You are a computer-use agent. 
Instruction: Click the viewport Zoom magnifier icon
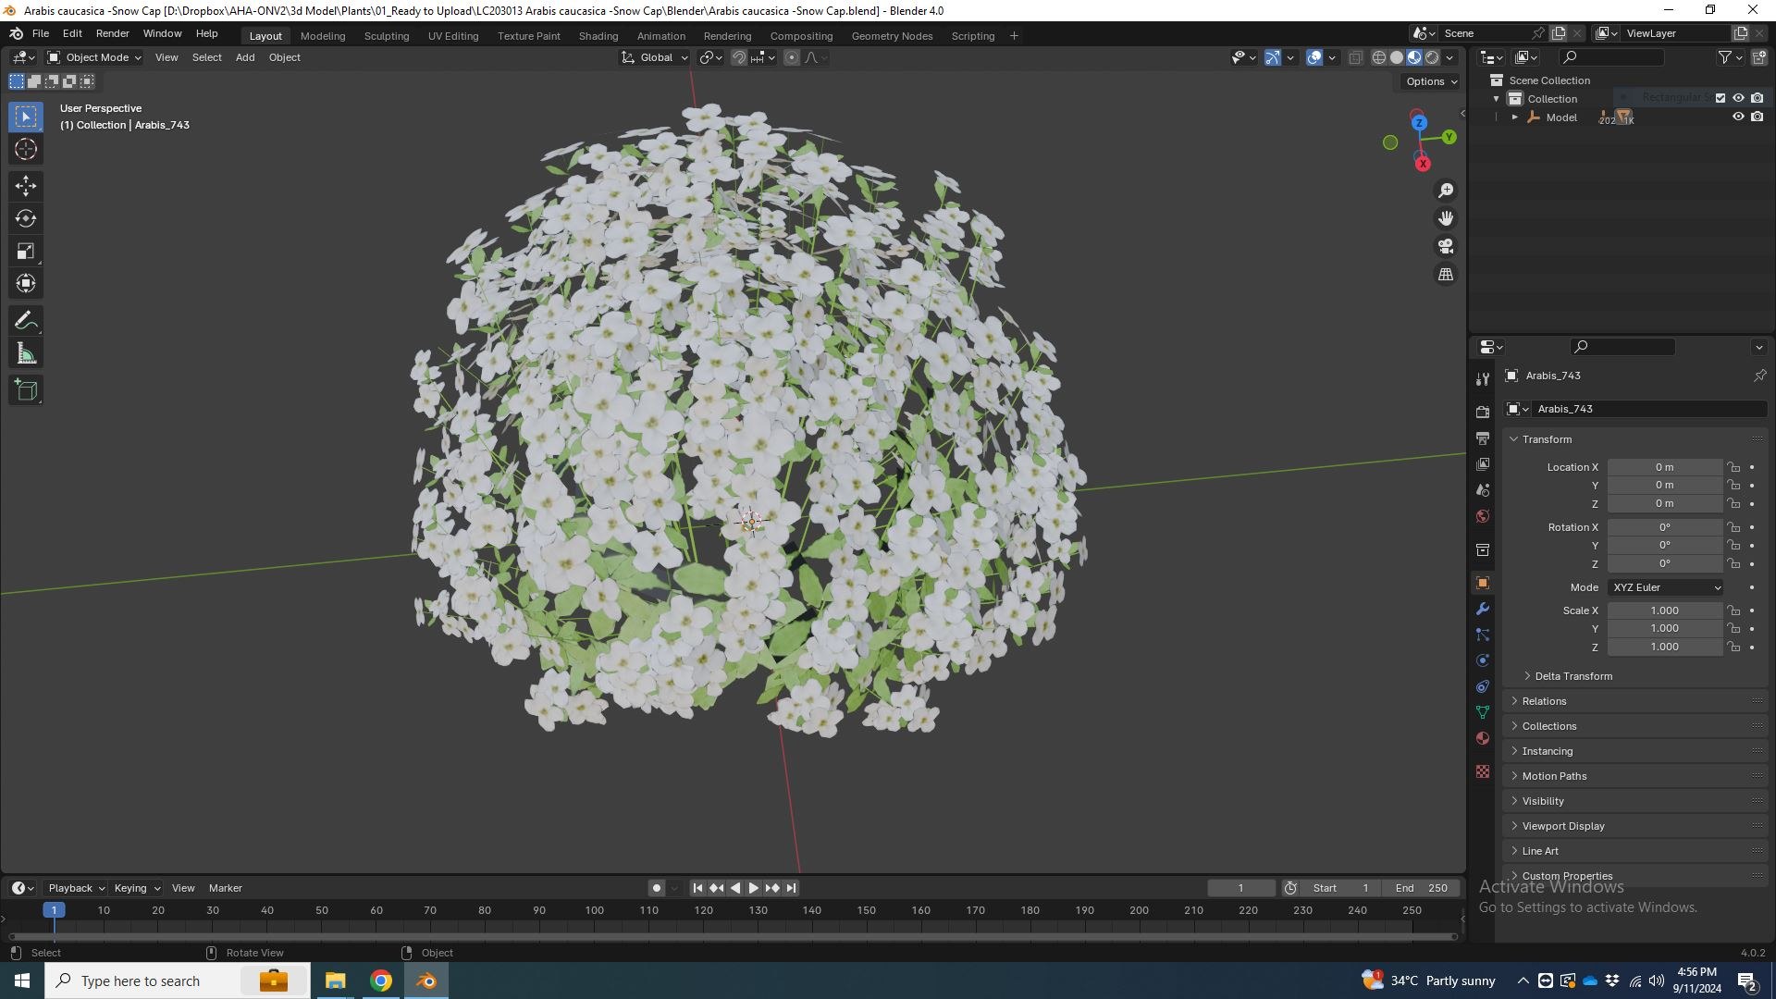pyautogui.click(x=1446, y=191)
